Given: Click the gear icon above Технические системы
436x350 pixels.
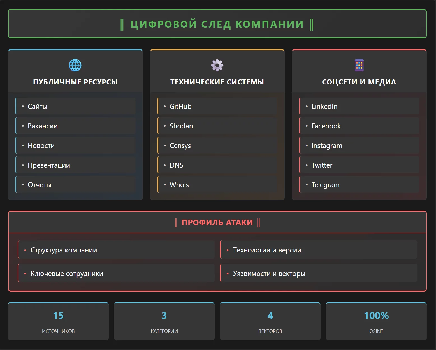Looking at the screenshot, I should [x=217, y=65].
